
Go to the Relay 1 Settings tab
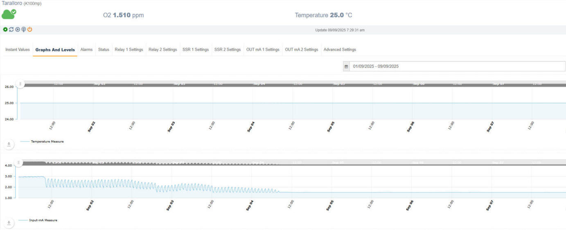click(129, 50)
